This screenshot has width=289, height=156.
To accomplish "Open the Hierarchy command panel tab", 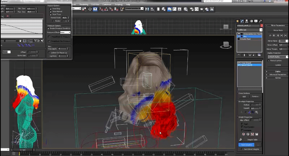I will pos(247,21).
